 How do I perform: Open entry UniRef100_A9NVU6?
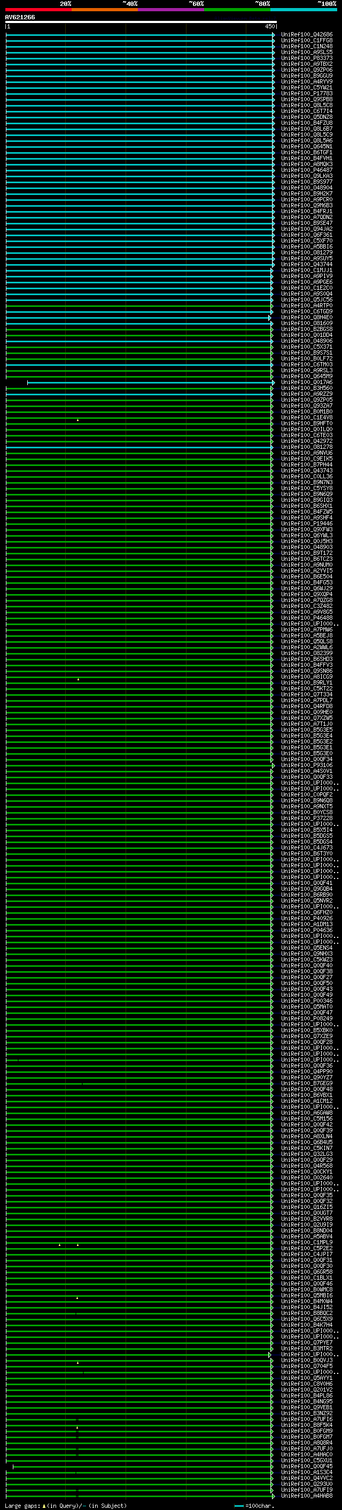point(306,453)
